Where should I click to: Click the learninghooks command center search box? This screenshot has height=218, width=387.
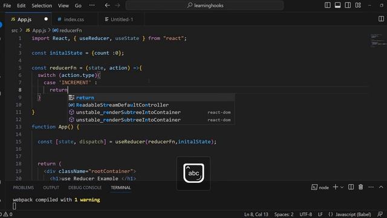[x=204, y=5]
